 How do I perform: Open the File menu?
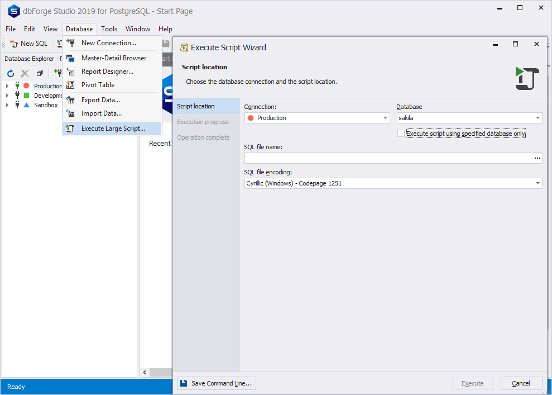(x=11, y=29)
